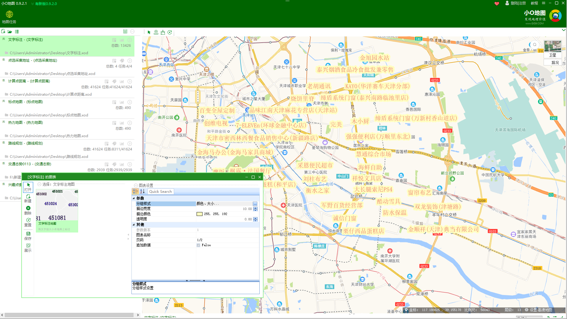Open a map task file via the folder icon
The width and height of the screenshot is (567, 319).
point(10,31)
